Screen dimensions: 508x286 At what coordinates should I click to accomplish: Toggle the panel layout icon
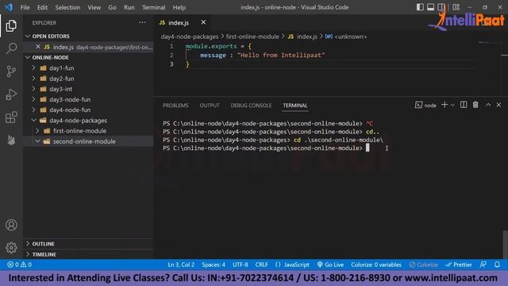(x=430, y=7)
